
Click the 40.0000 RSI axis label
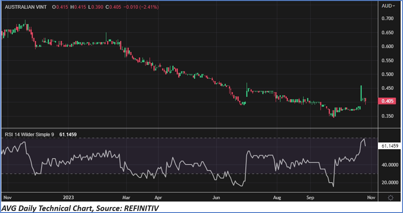(390, 165)
